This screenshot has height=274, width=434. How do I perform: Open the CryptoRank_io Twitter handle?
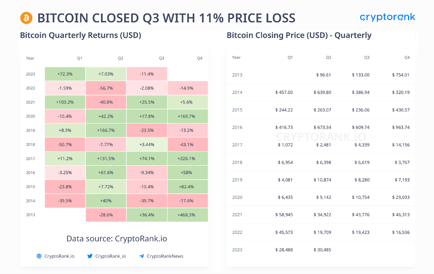(x=111, y=256)
